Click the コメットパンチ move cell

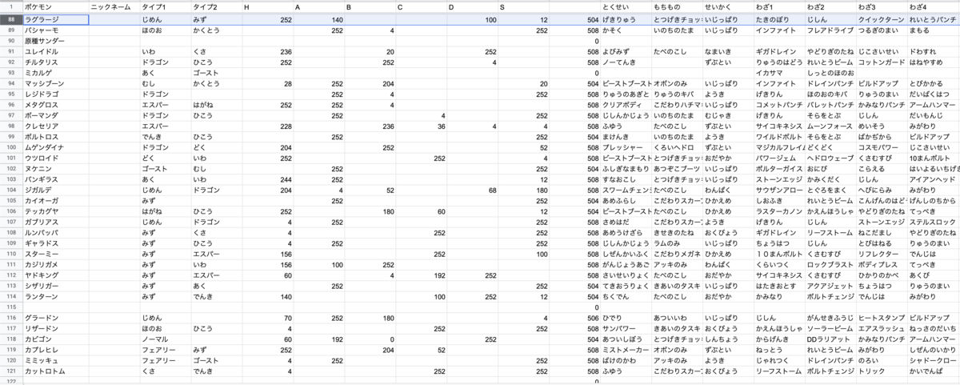point(779,105)
